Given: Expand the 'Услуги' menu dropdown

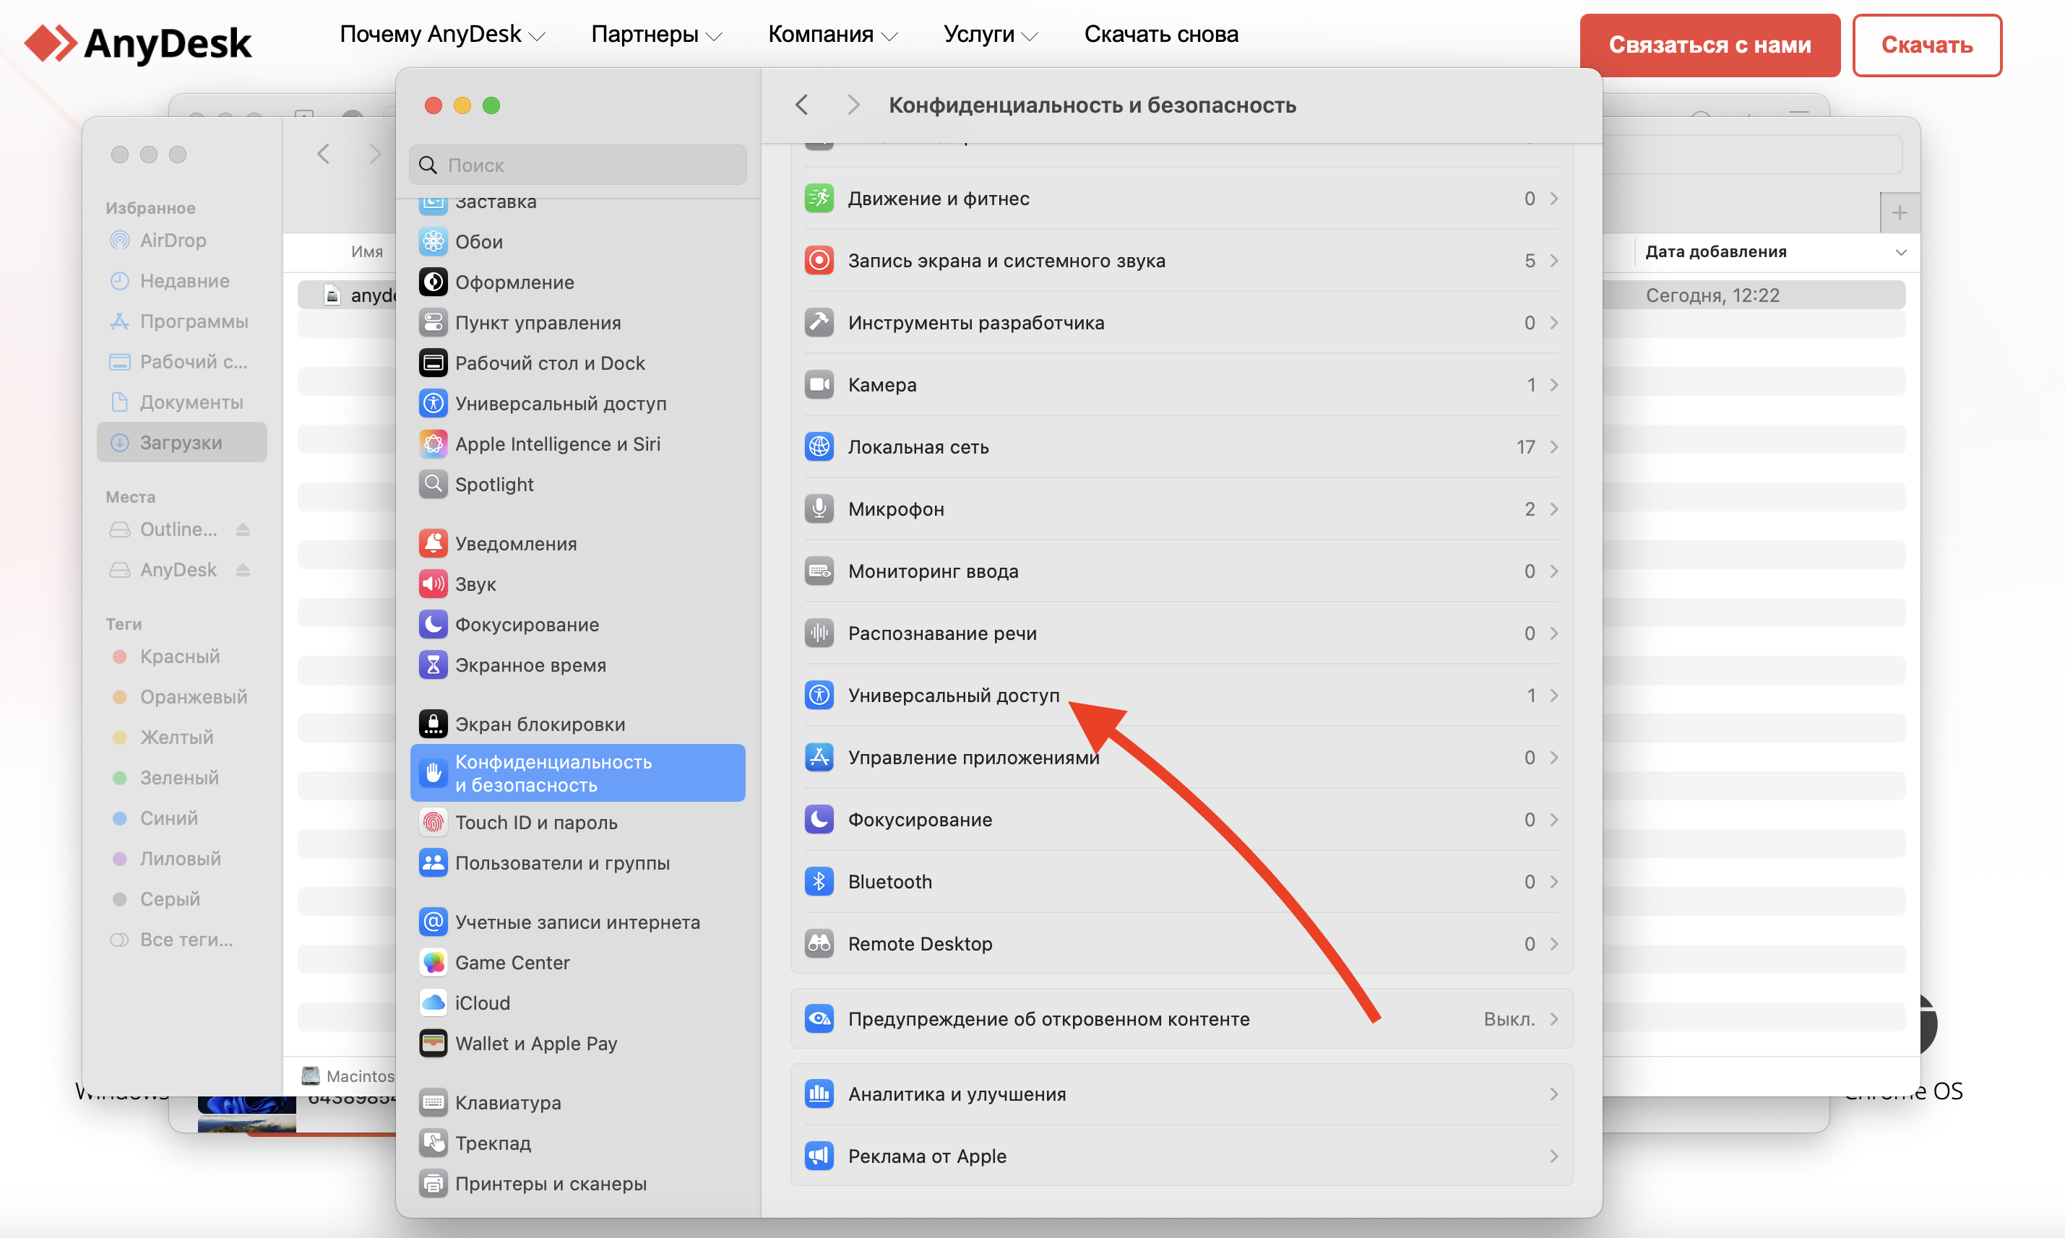Looking at the screenshot, I should coord(1030,36).
